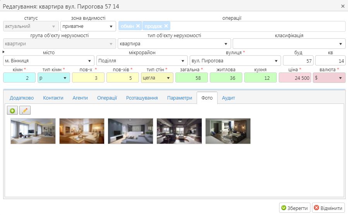Screen dimensions: 348x215
Task: Switch to the Розташування tab
Action: point(142,98)
